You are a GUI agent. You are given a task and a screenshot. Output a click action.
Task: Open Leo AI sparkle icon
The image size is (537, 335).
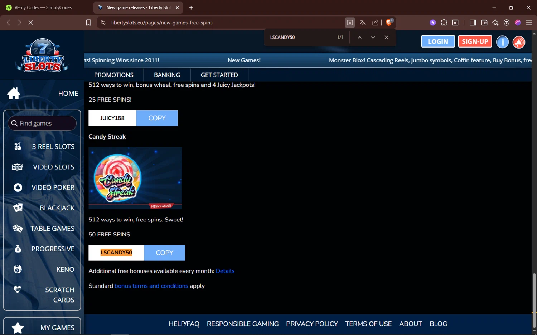[495, 22]
